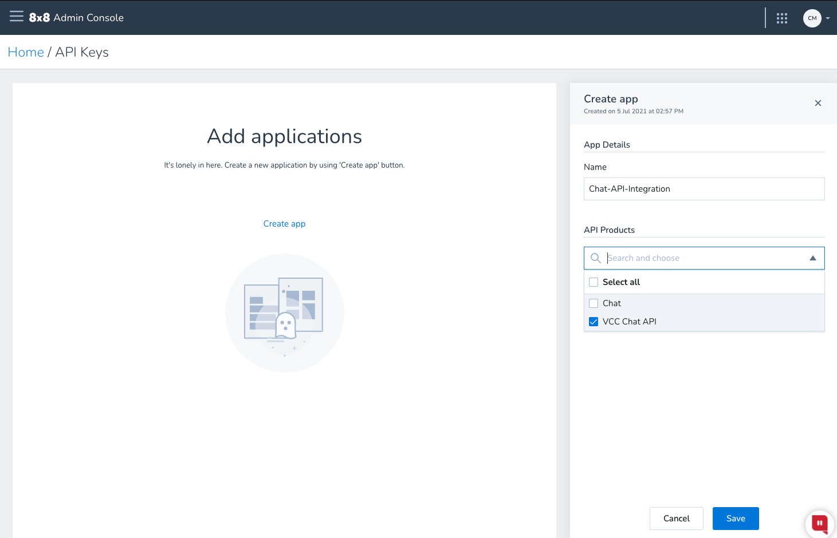Image resolution: width=837 pixels, height=538 pixels.
Task: Go to Home via the breadcrumb
Action: (26, 52)
